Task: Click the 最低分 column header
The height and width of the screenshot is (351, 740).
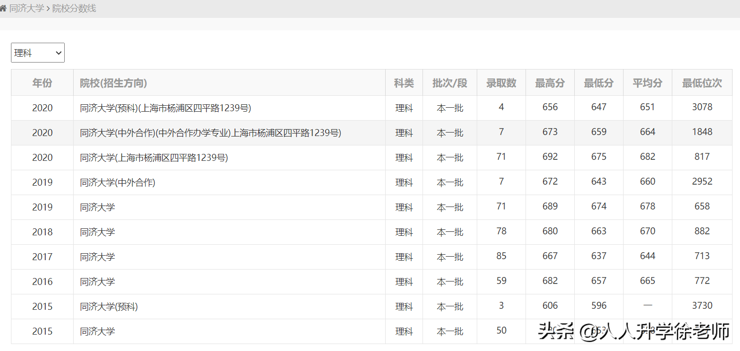Action: pyautogui.click(x=599, y=82)
